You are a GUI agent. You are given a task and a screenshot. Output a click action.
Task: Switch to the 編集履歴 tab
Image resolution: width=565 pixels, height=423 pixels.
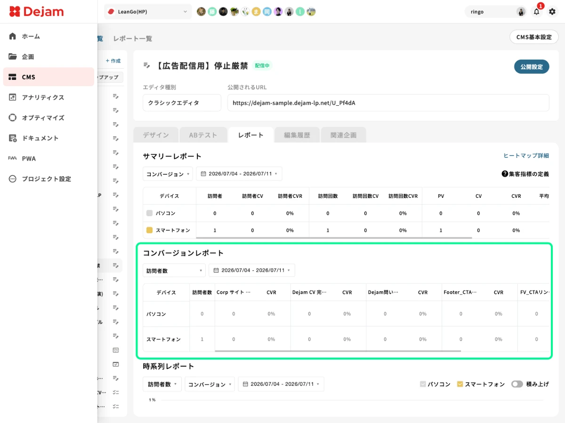coord(297,135)
